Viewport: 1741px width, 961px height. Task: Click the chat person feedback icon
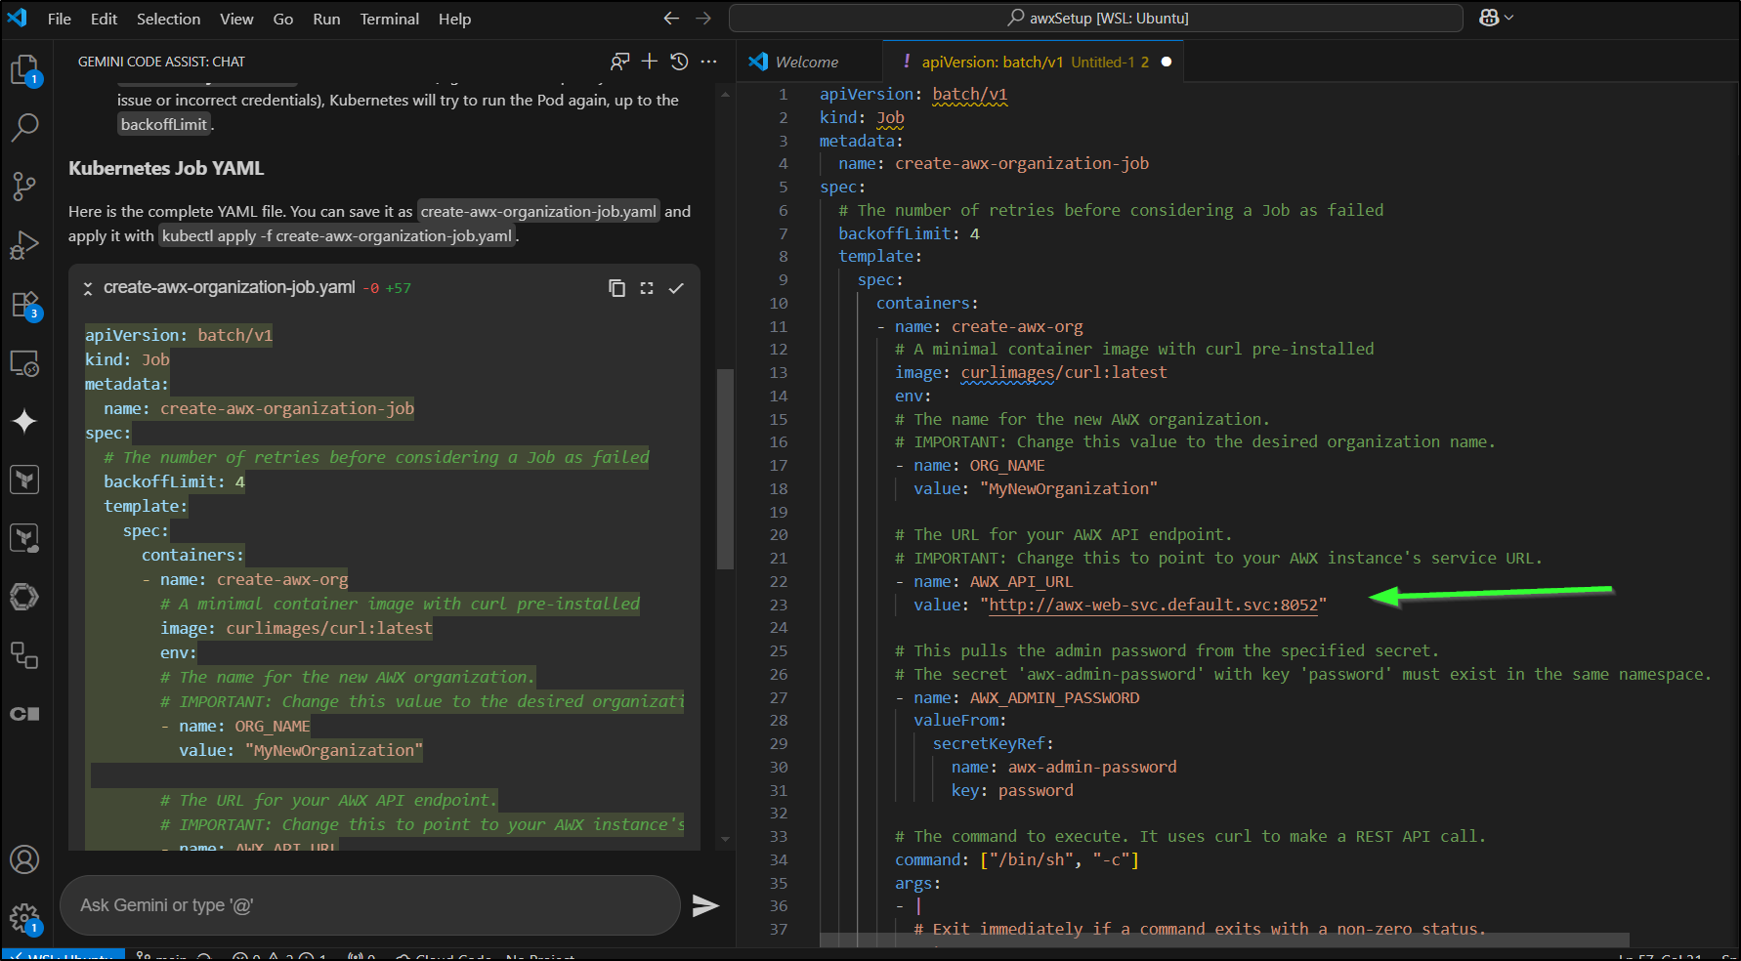tap(619, 62)
